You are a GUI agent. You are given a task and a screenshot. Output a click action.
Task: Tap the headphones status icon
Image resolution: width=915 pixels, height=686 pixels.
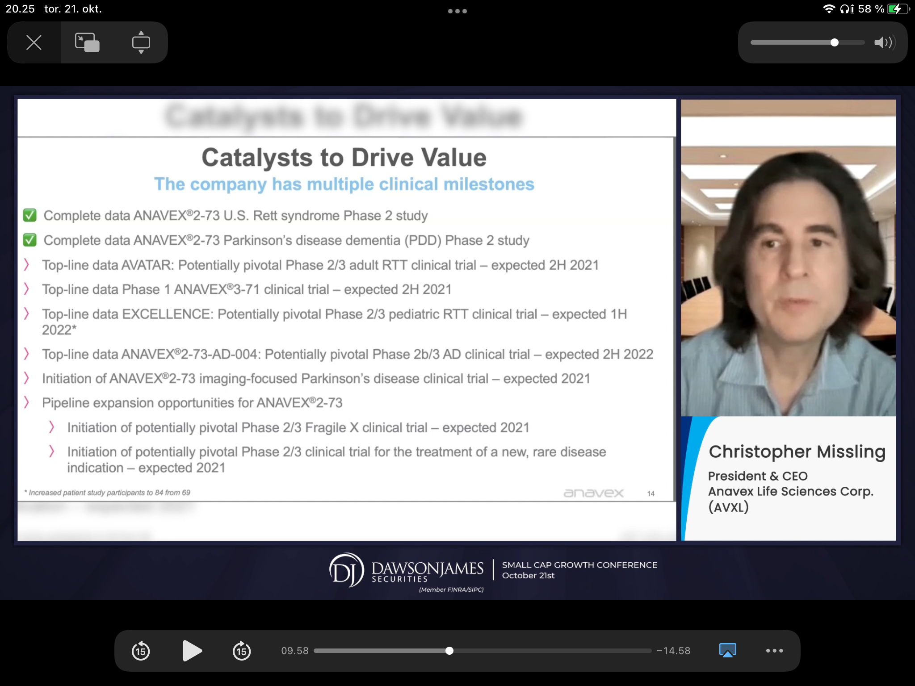846,9
